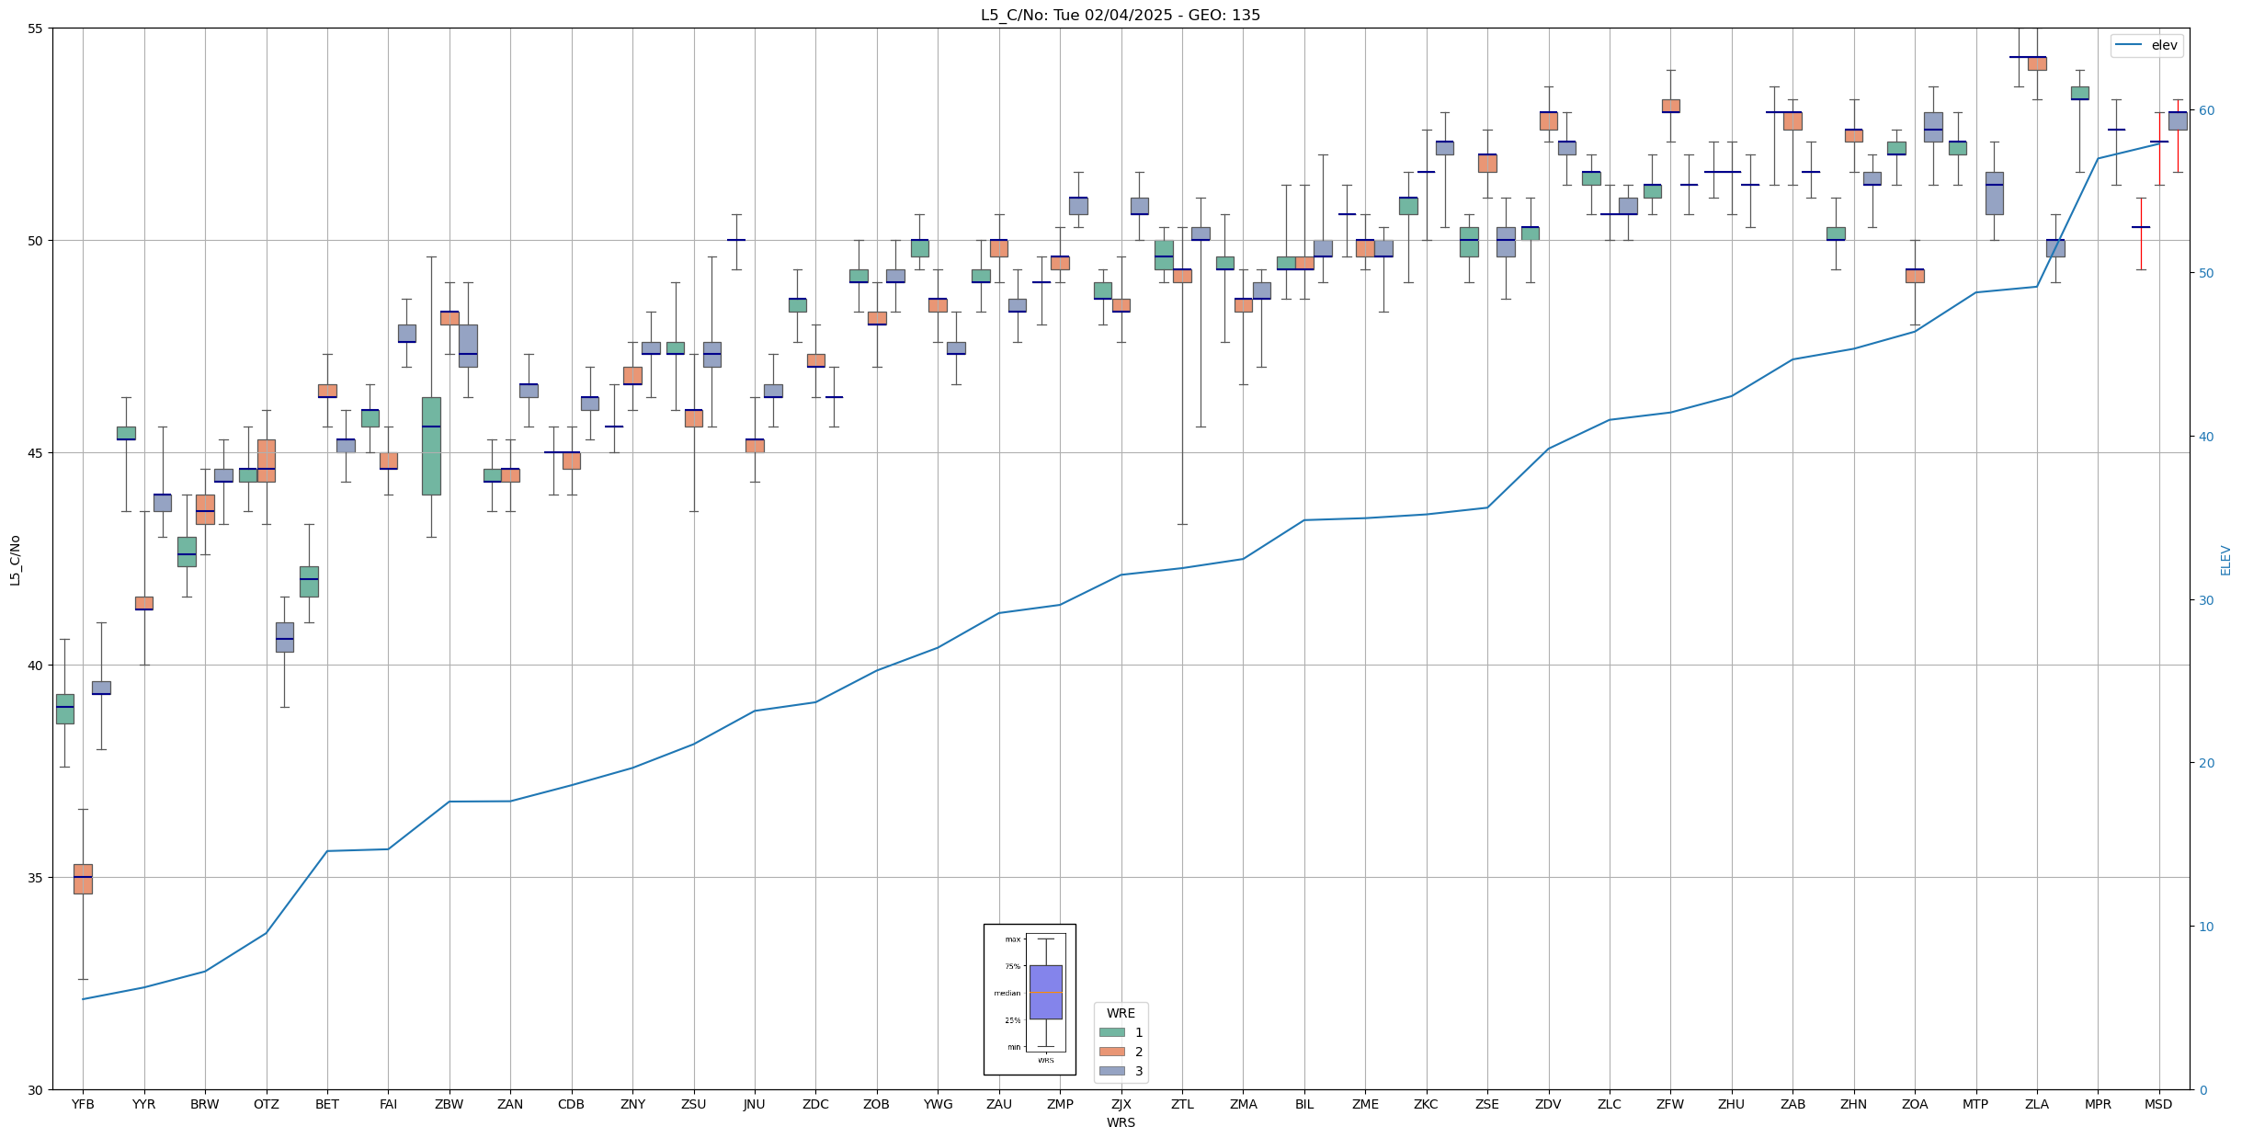Click the WRE legend title
Screen dimensions: 2242x1138
click(1121, 1013)
